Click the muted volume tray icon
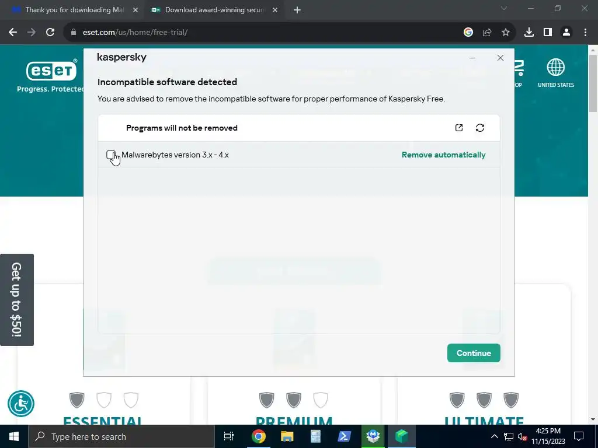This screenshot has height=448, width=598. point(522,436)
